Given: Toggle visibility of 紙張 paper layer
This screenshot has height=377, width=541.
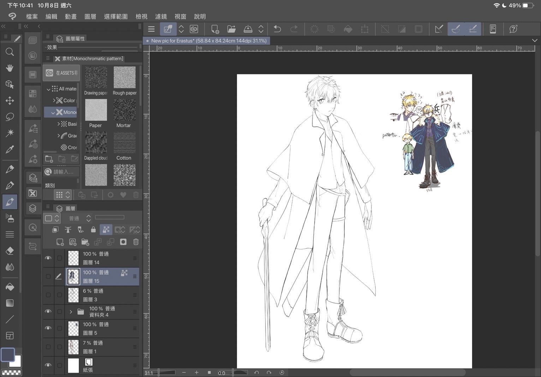Looking at the screenshot, I should 48,365.
